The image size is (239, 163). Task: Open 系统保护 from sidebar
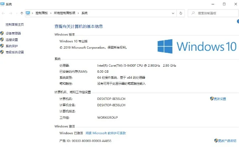[x=12, y=46]
